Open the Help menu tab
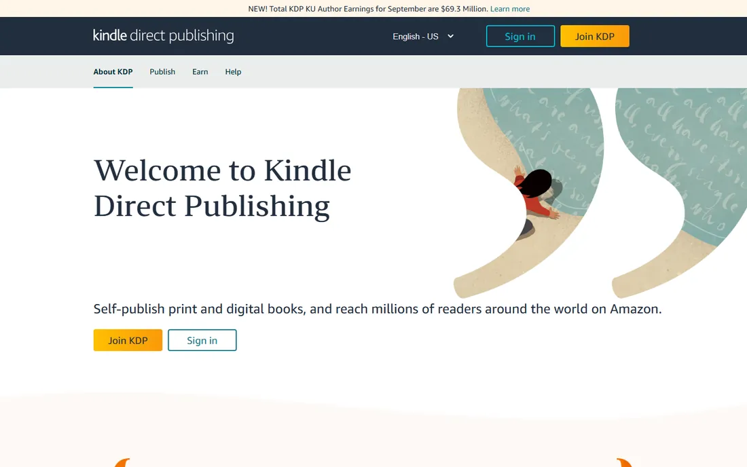Viewport: 747px width, 467px height. (x=233, y=72)
